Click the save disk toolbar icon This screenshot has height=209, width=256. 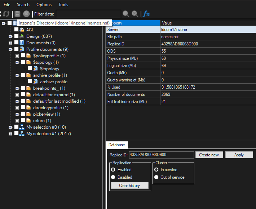[17, 14]
